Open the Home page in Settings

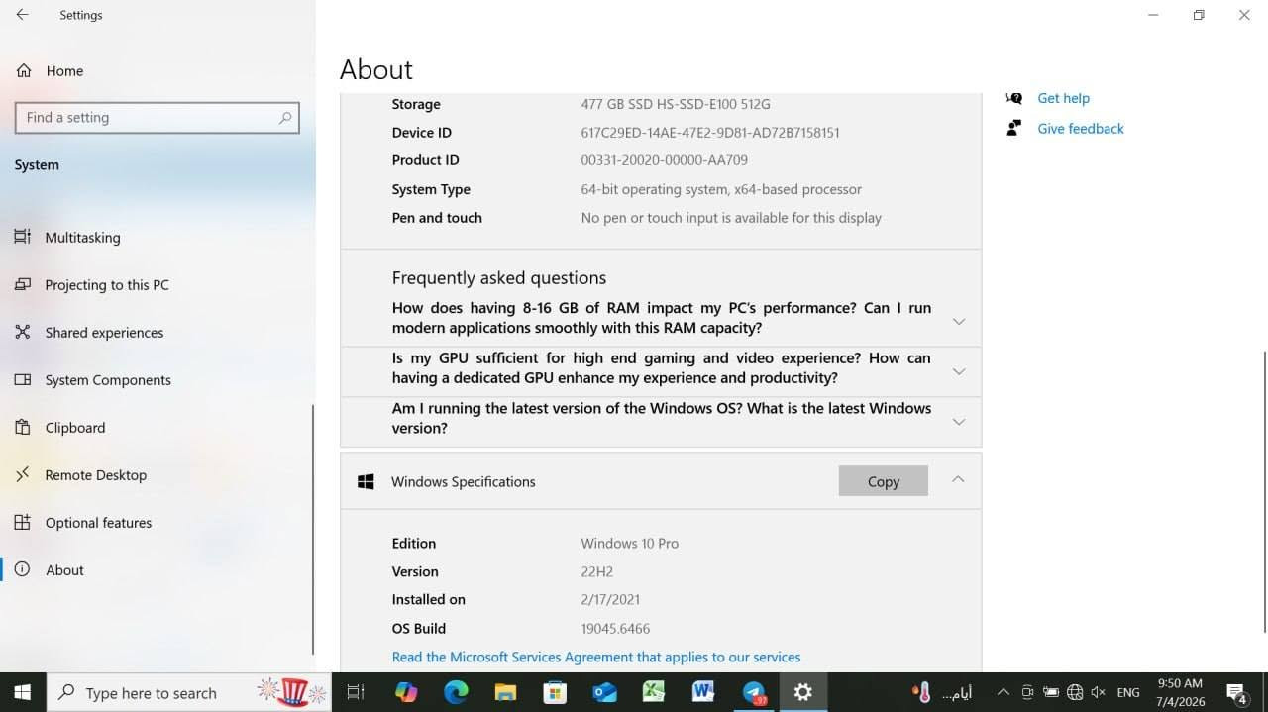pos(64,71)
